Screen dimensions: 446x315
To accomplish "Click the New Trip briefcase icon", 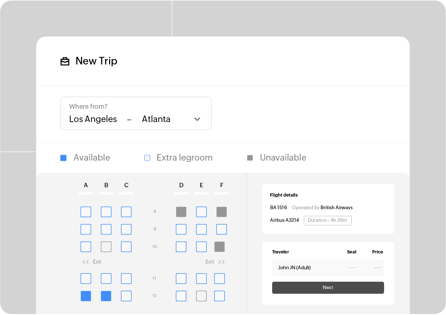I will [65, 61].
